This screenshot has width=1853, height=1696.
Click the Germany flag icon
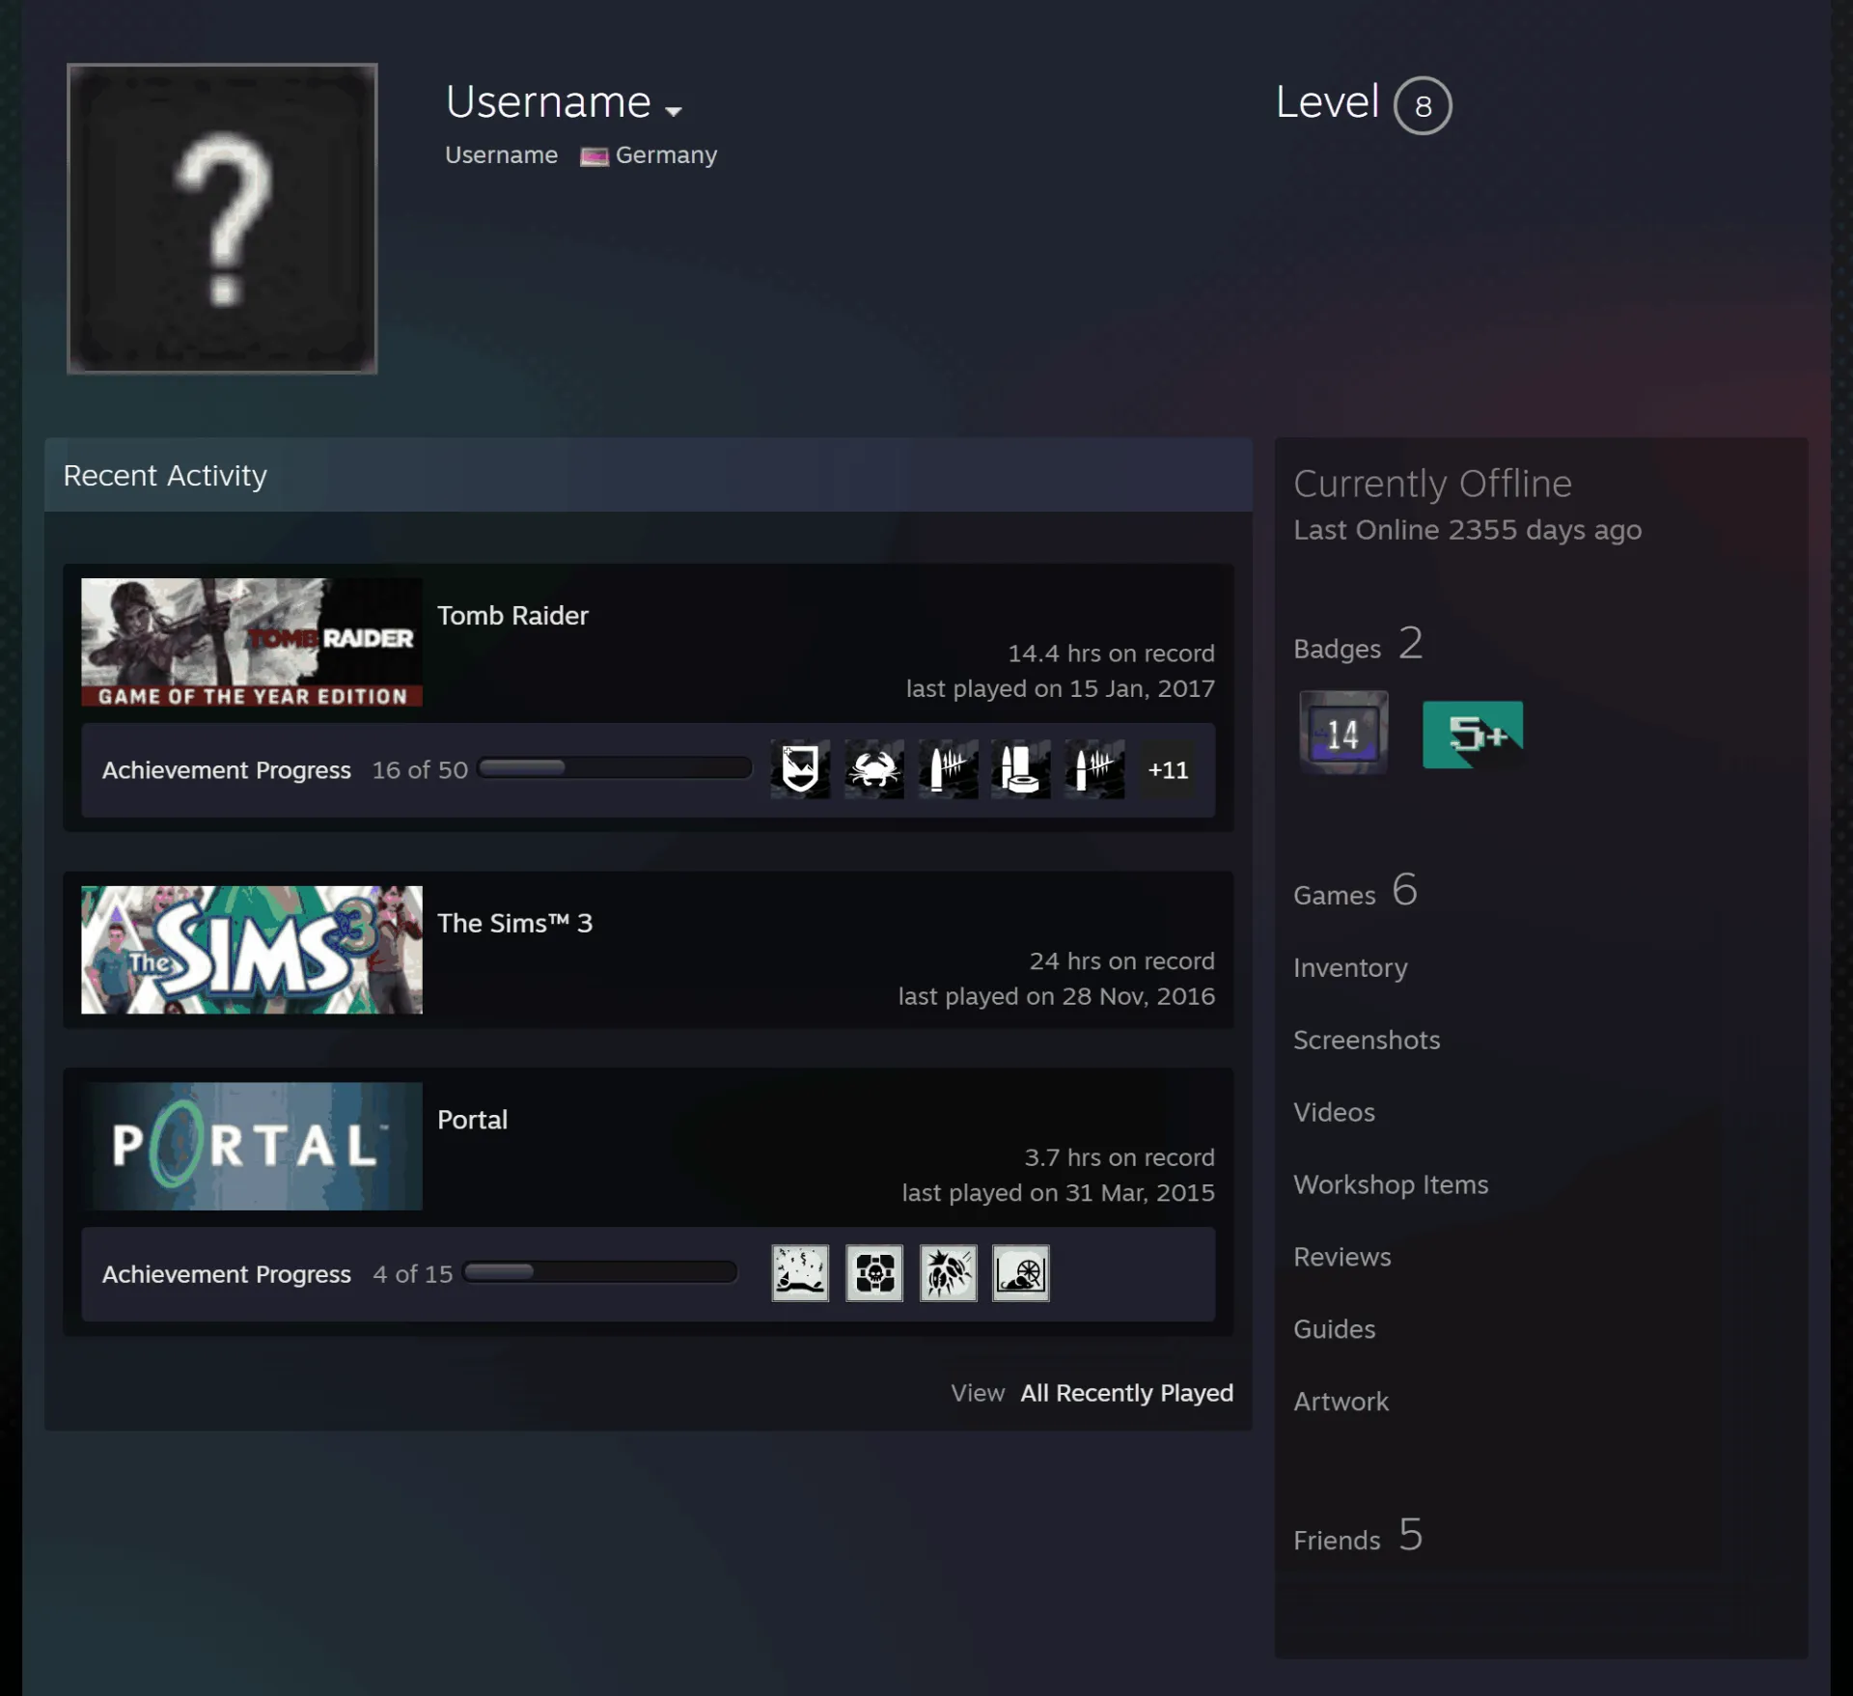point(594,156)
